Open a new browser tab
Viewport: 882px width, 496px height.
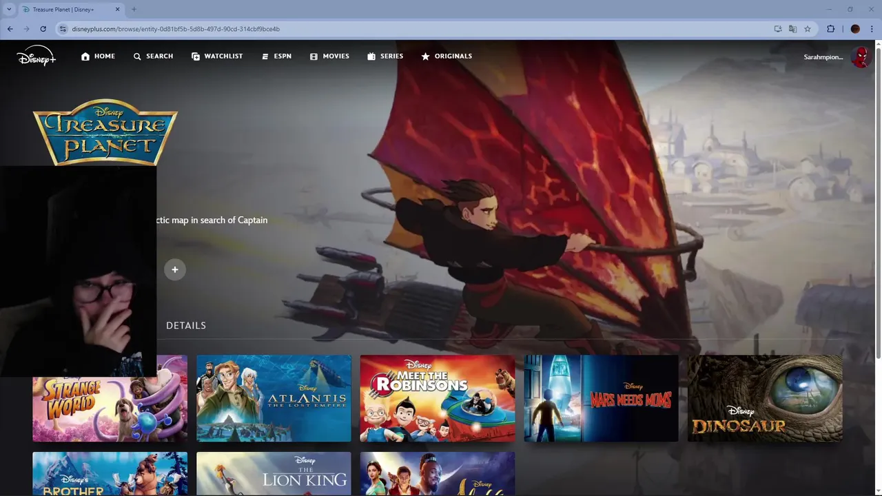pos(134,10)
